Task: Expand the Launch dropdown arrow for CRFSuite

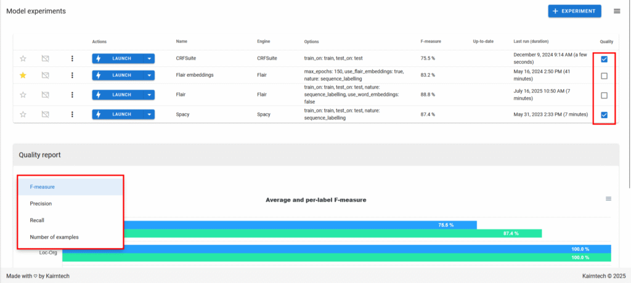Action: click(149, 58)
